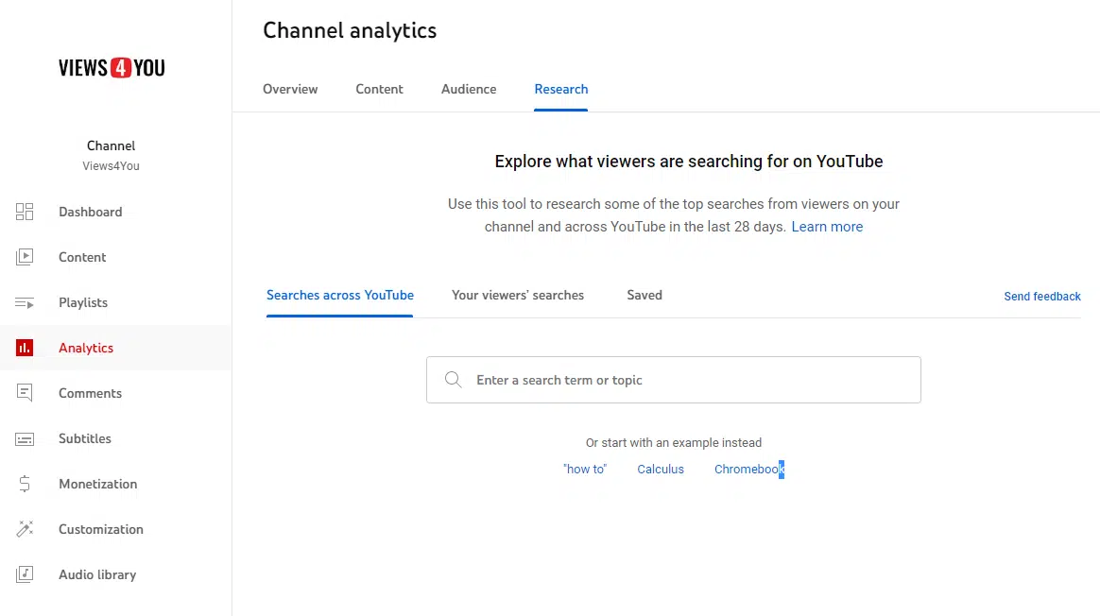This screenshot has height=616, width=1100.
Task: Click the magnifier icon in the search bar
Action: (x=453, y=380)
